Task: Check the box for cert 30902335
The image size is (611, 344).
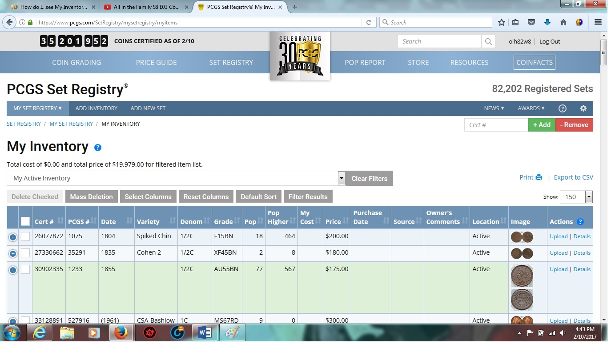Action: coord(25,269)
